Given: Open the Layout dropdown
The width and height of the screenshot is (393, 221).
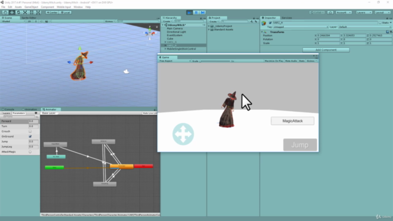Looking at the screenshot, I should pos(383,12).
